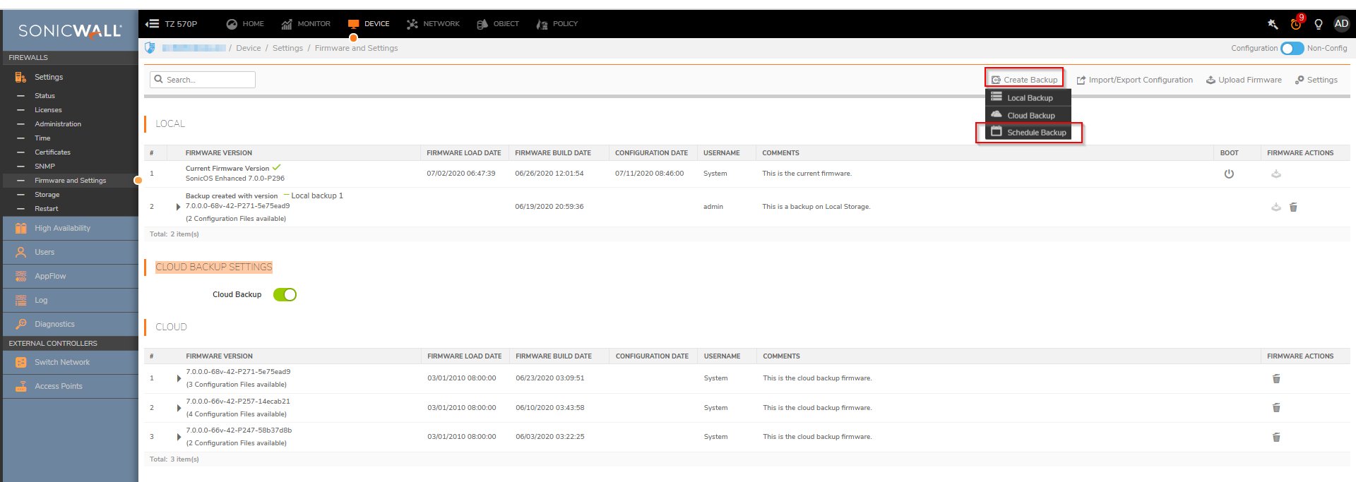The width and height of the screenshot is (1356, 482).
Task: Open the Create Backup dropdown
Action: [x=1024, y=80]
